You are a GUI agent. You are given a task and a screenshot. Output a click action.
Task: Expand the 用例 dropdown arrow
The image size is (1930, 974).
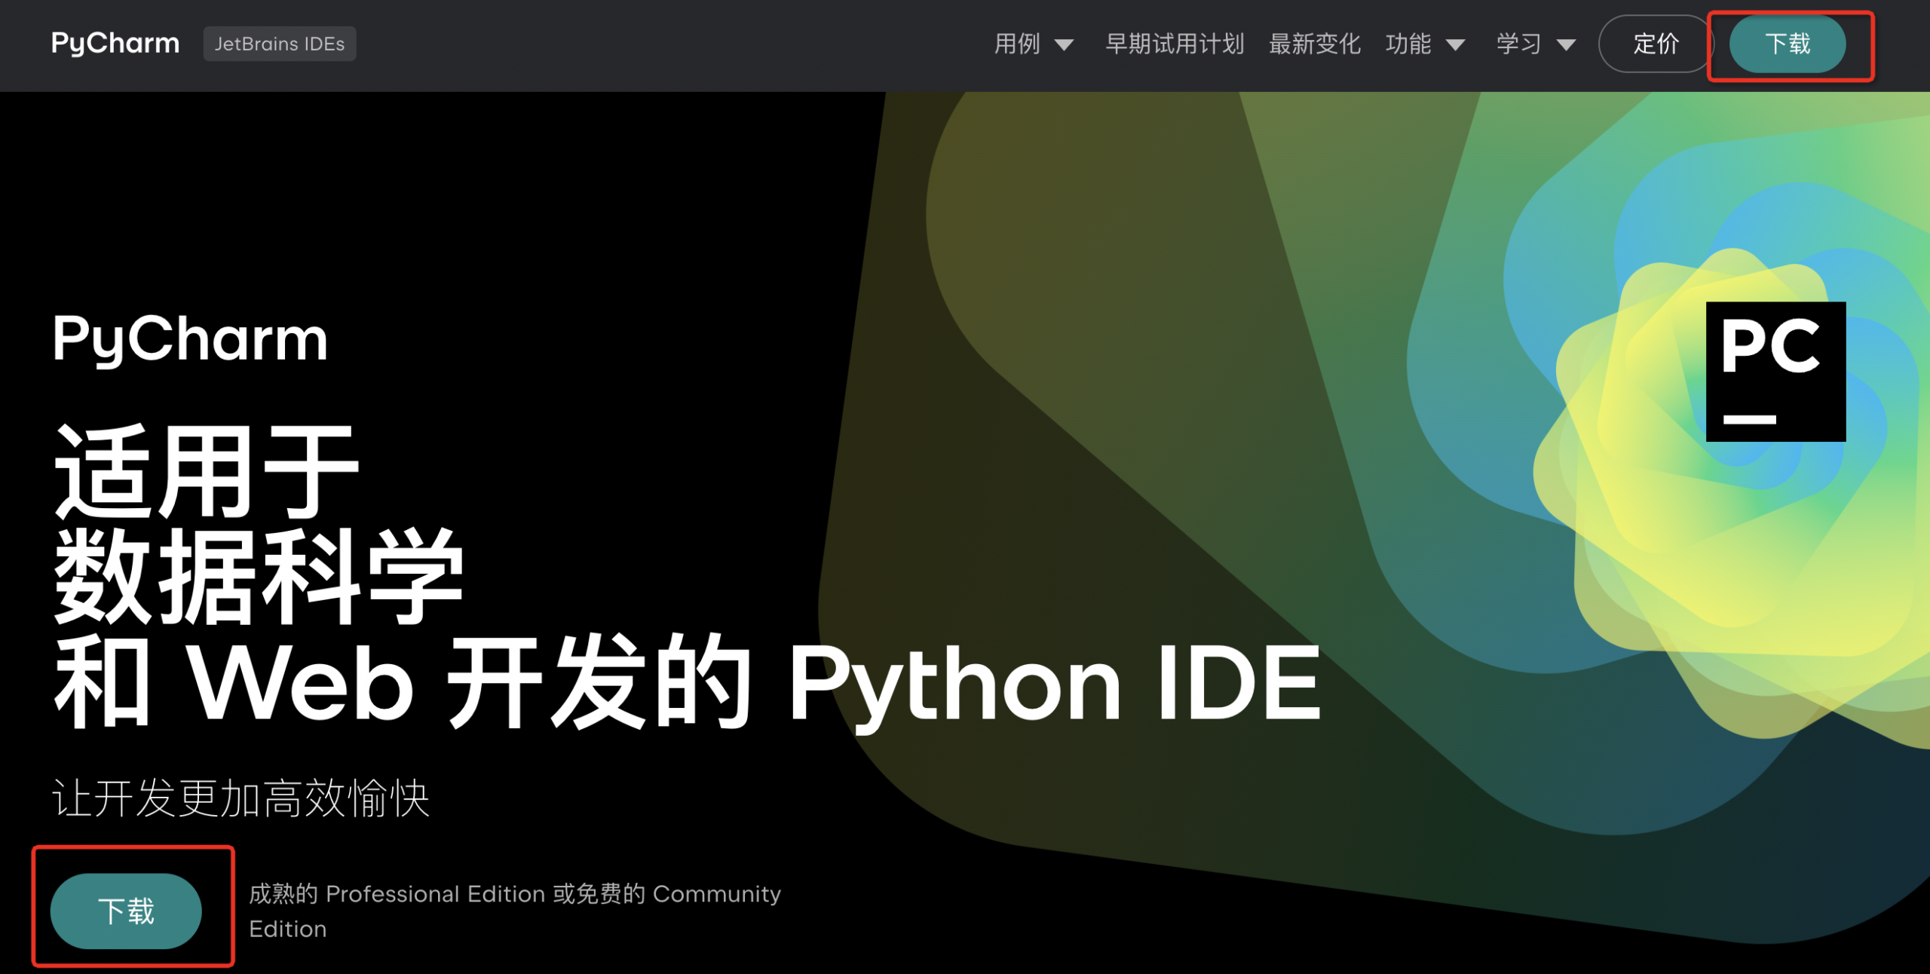click(x=1064, y=45)
